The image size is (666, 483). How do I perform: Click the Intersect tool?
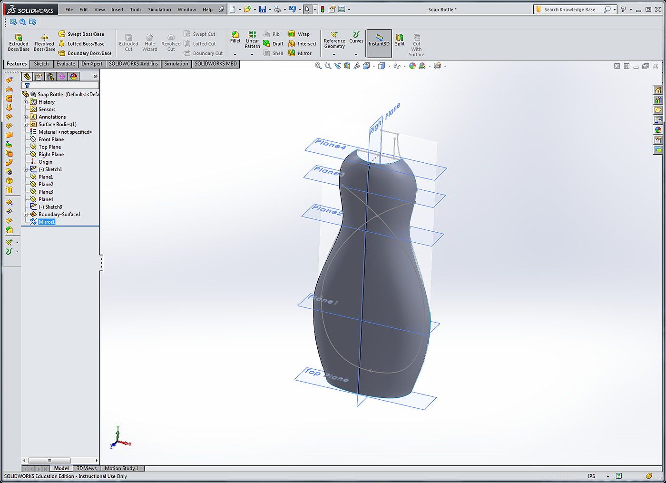pos(302,44)
